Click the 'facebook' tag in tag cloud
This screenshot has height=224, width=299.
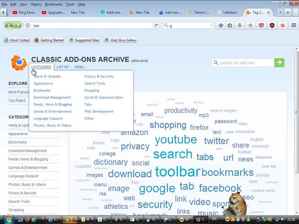220,188
